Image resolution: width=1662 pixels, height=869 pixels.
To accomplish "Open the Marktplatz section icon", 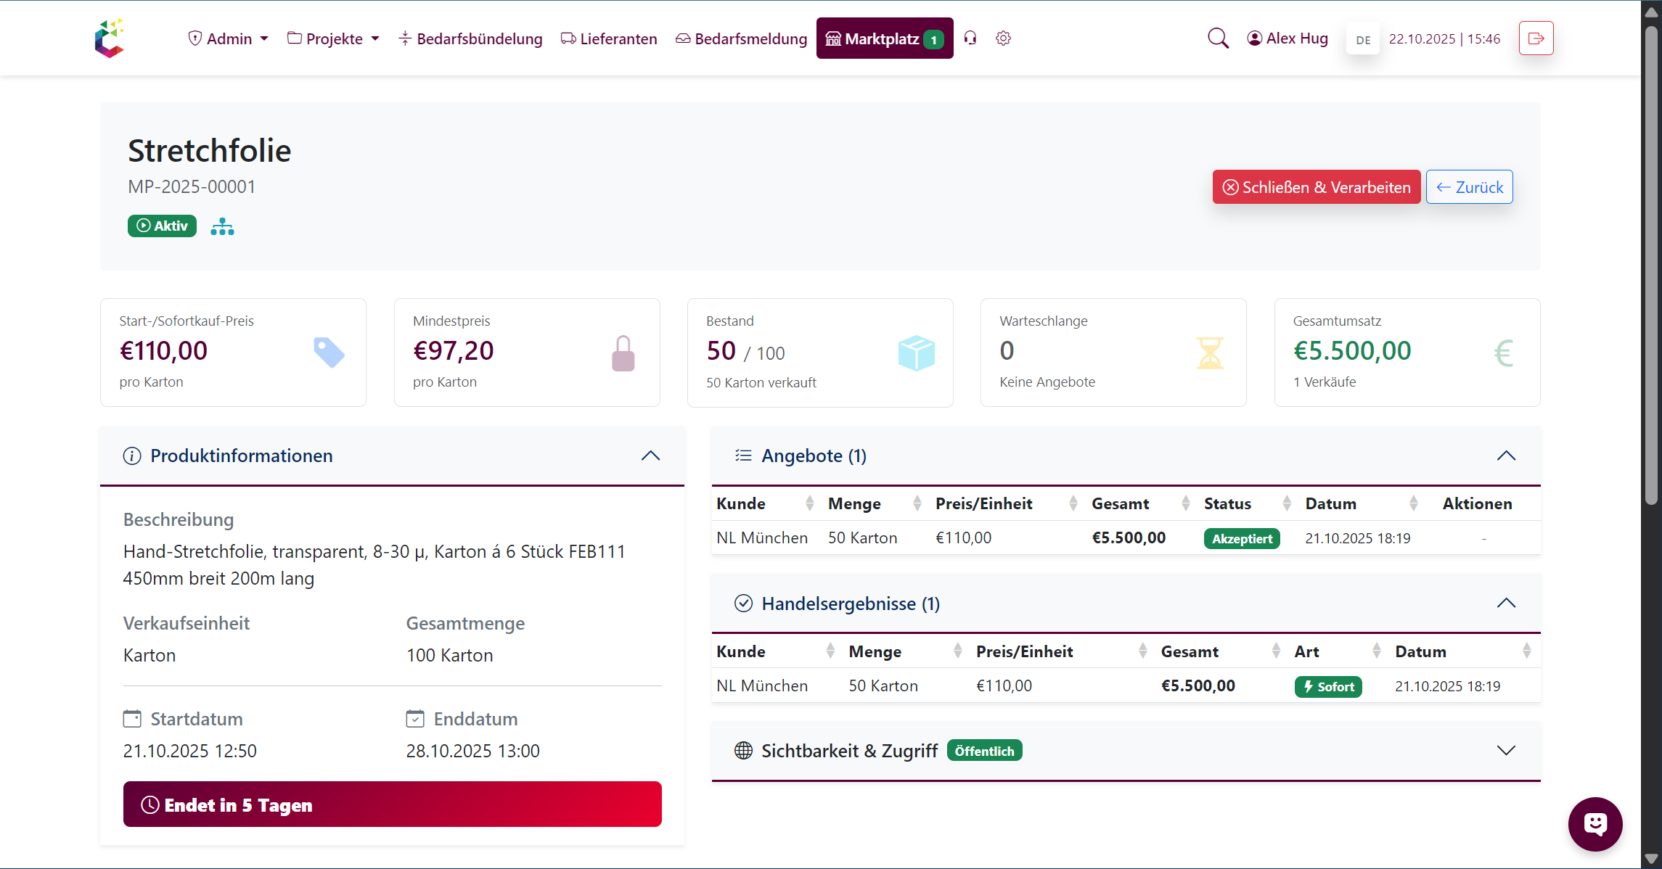I will coord(834,38).
